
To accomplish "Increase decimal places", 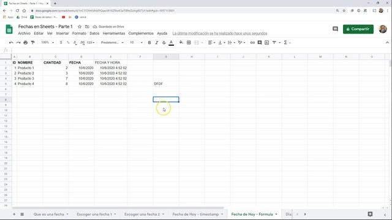I will coord(82,43).
